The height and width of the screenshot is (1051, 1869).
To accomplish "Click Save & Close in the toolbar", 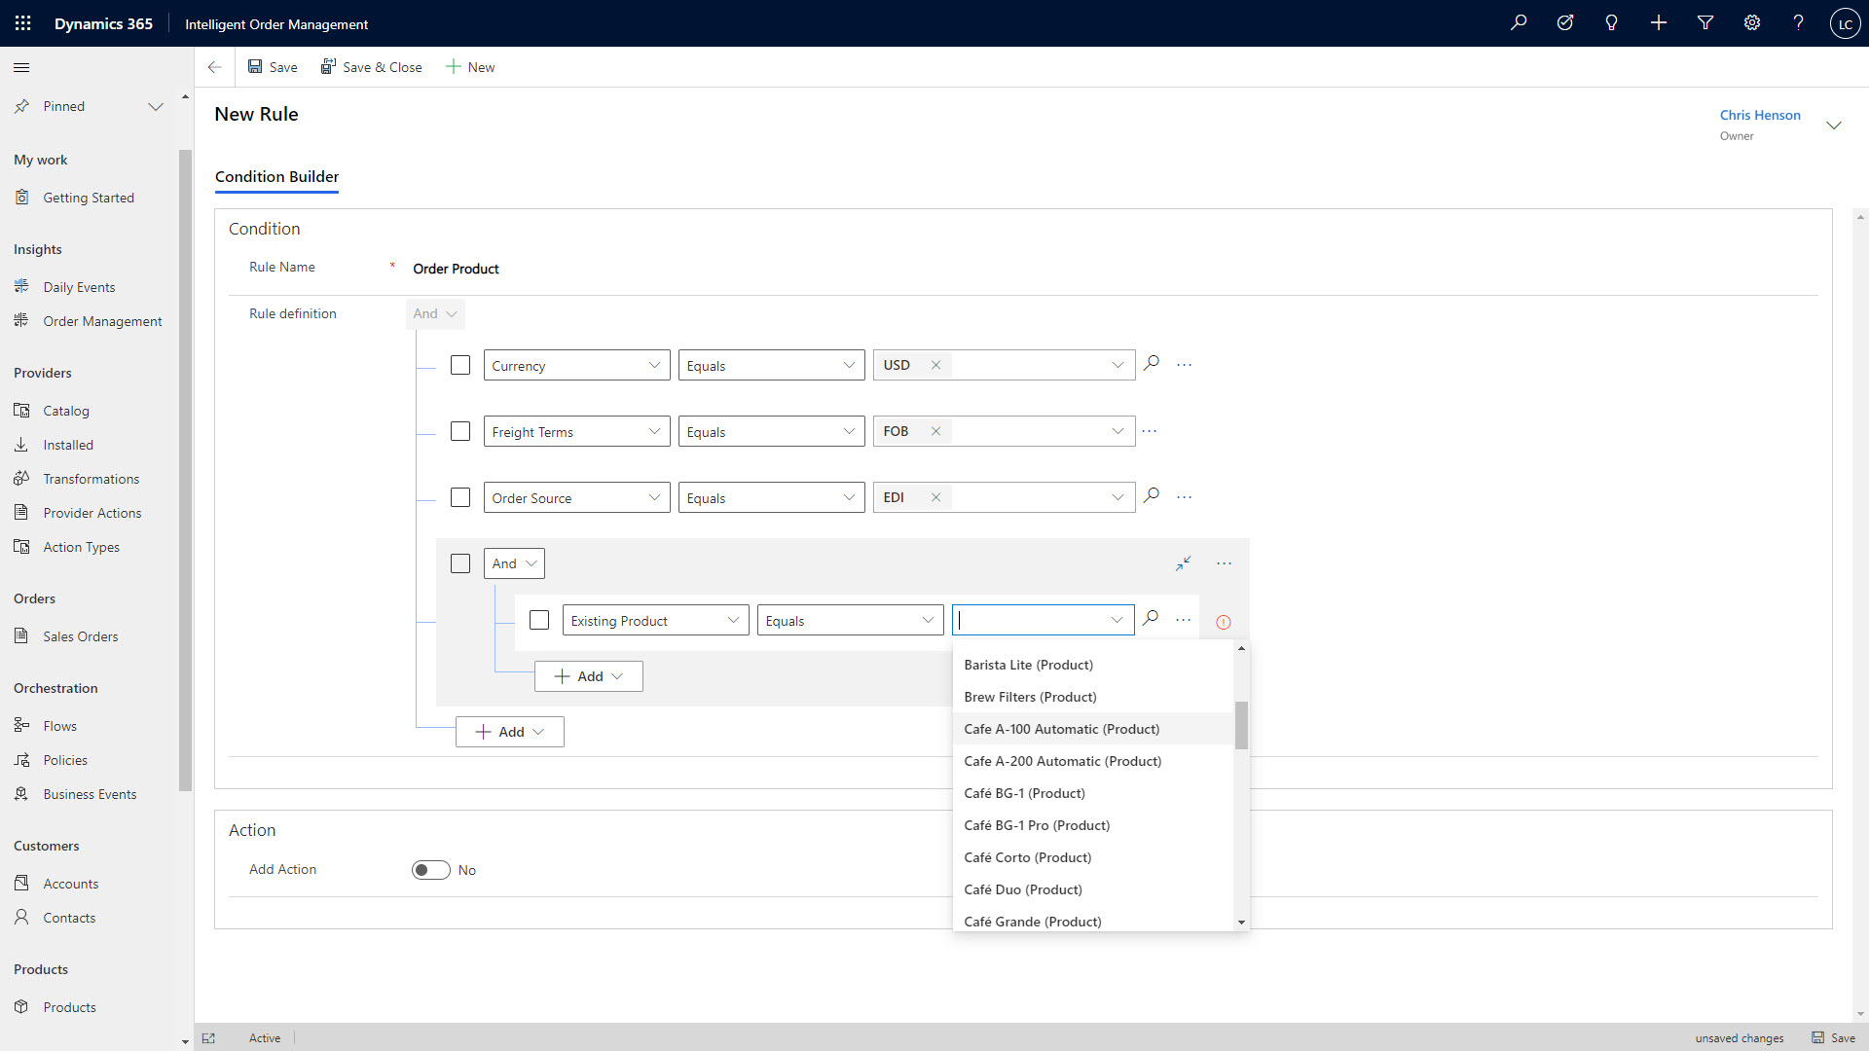I will click(371, 66).
